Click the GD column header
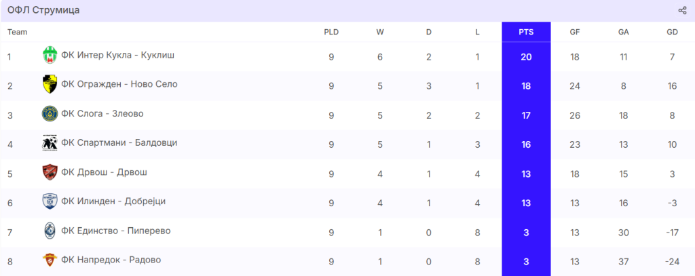The image size is (695, 276). (672, 32)
